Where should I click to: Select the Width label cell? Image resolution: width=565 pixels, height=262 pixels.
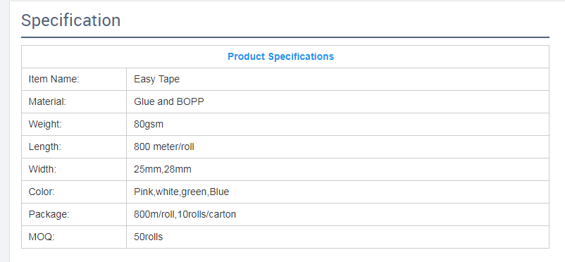pos(74,169)
